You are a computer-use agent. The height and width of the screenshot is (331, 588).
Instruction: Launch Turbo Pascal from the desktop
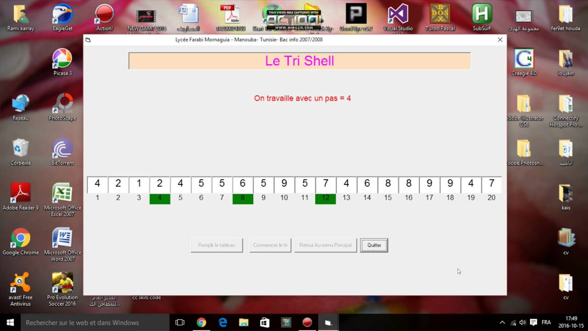tap(440, 18)
